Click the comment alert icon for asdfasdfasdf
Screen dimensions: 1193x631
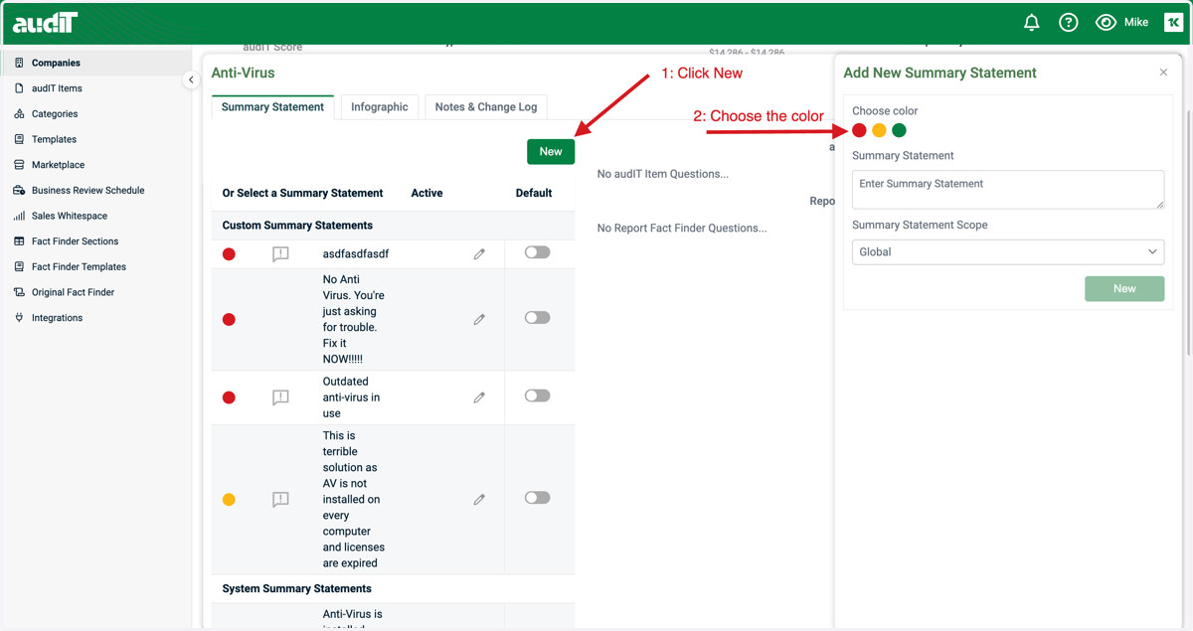pyautogui.click(x=280, y=254)
